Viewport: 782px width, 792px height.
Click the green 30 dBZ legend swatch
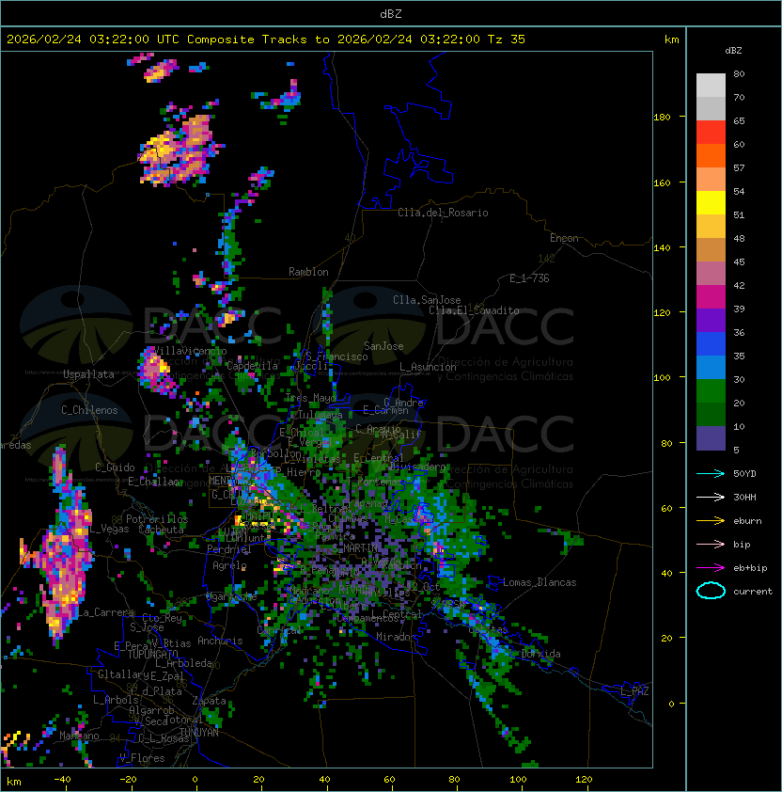pos(711,391)
